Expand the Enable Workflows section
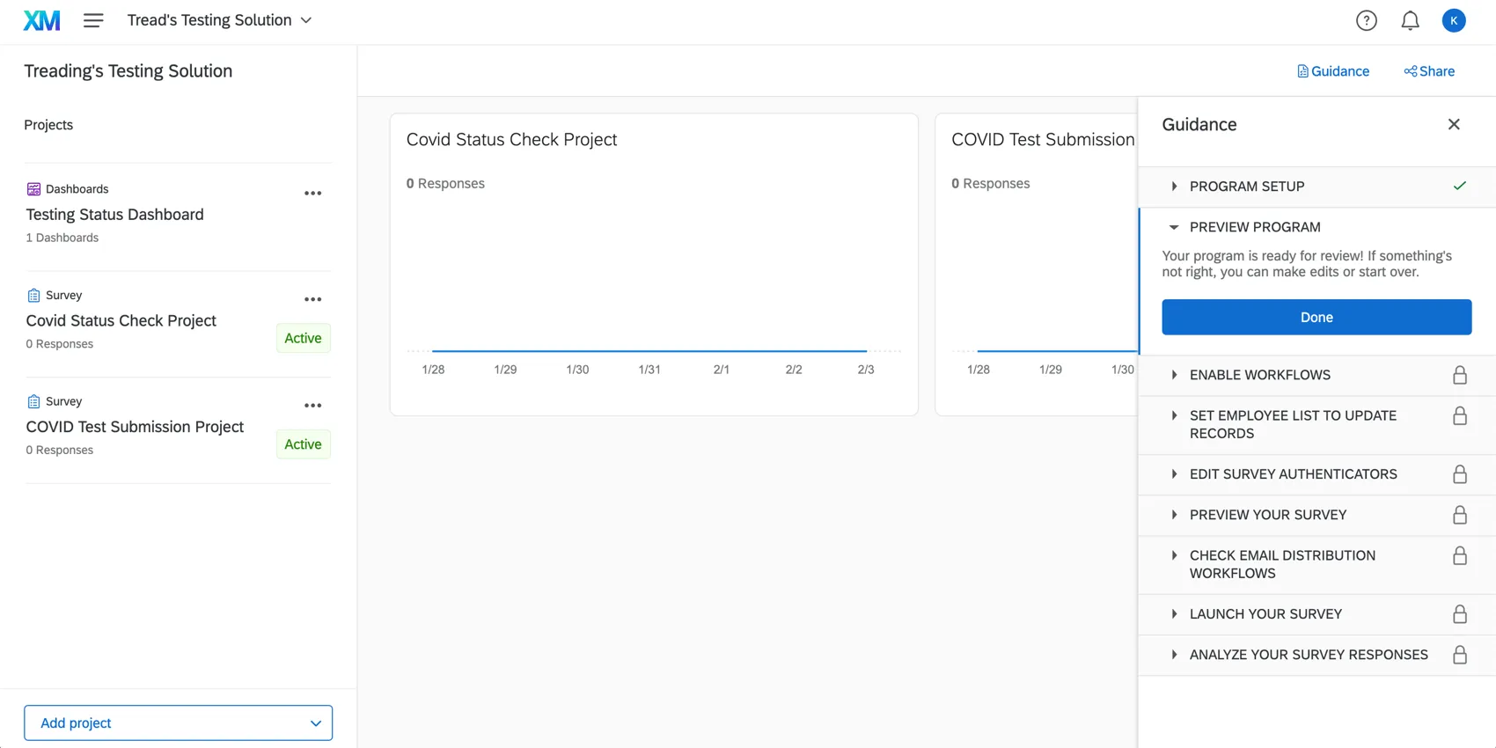The height and width of the screenshot is (748, 1496). tap(1259, 375)
